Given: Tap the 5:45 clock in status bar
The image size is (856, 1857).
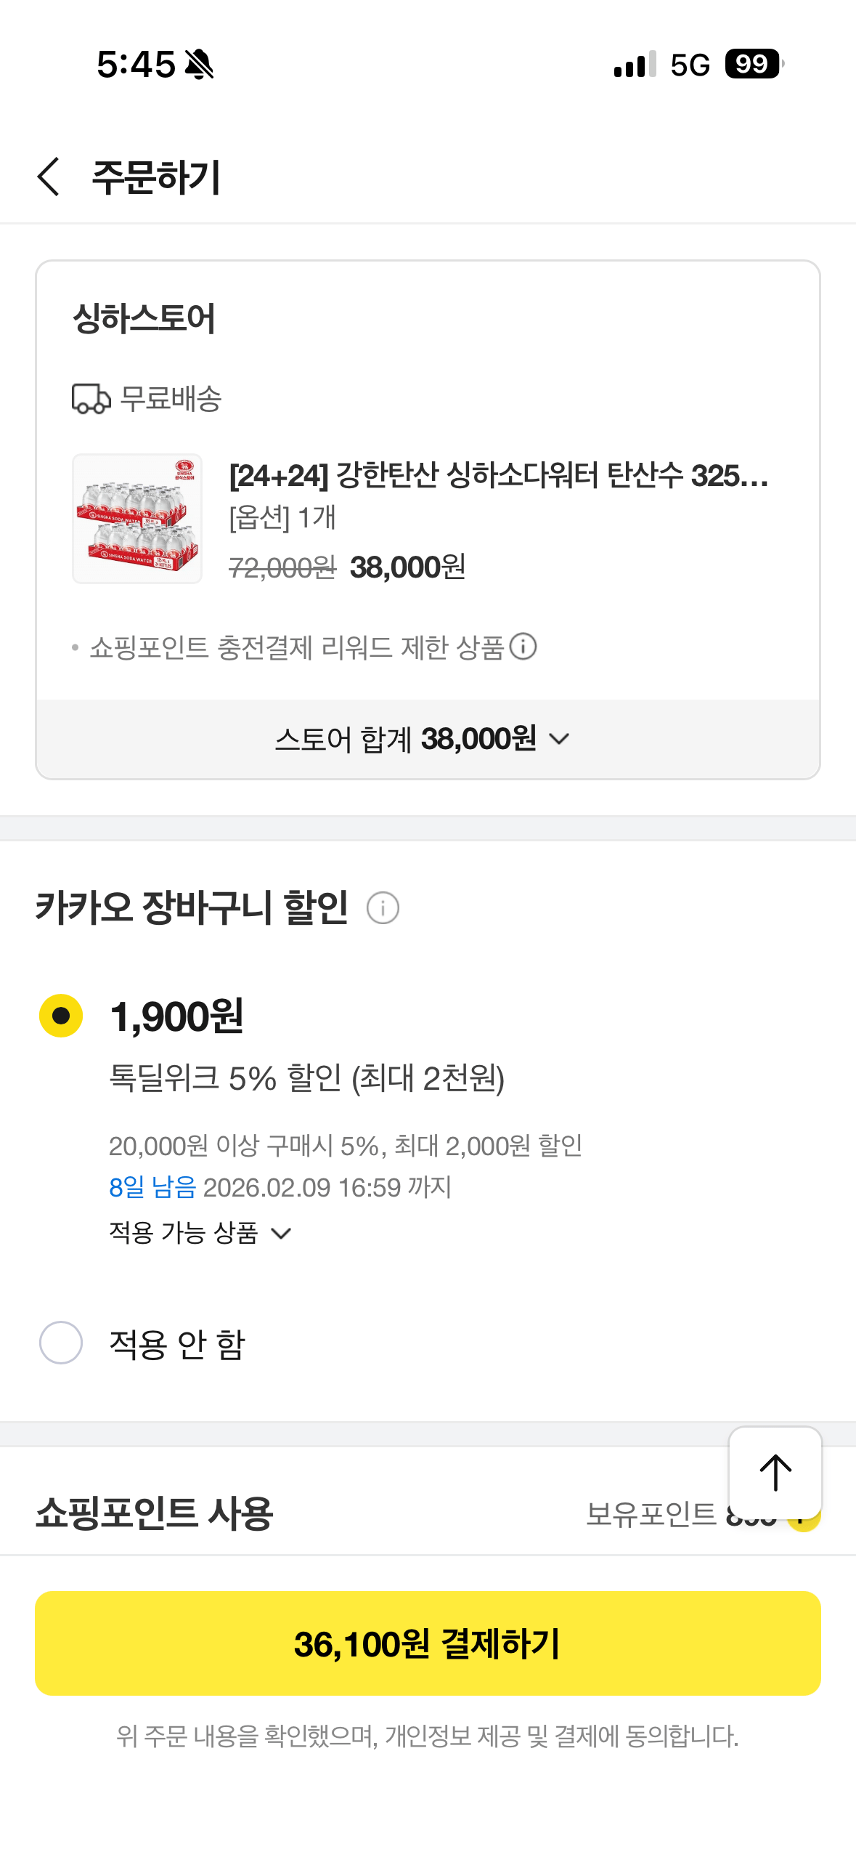Looking at the screenshot, I should pos(136,65).
